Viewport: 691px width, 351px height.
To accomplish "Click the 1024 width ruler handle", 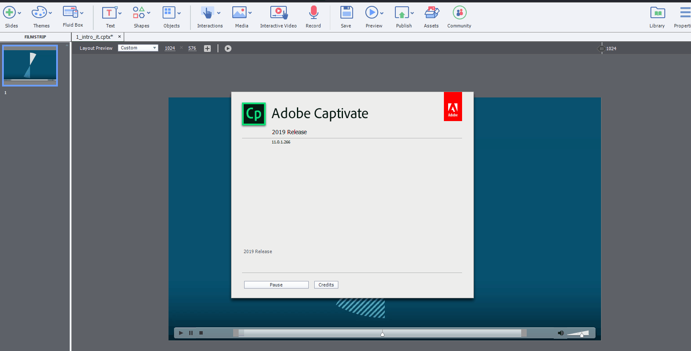I will click(x=601, y=49).
